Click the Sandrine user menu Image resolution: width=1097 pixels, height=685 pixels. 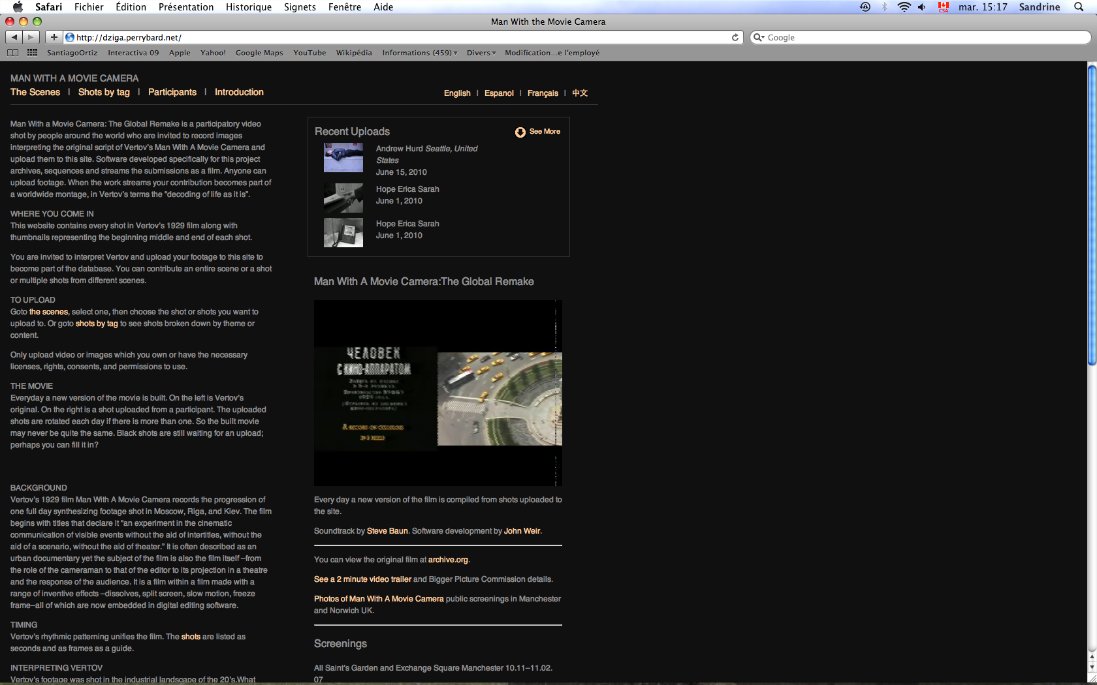coord(1040,7)
